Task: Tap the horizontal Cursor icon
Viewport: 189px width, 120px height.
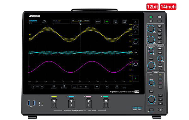Action: coord(117,87)
